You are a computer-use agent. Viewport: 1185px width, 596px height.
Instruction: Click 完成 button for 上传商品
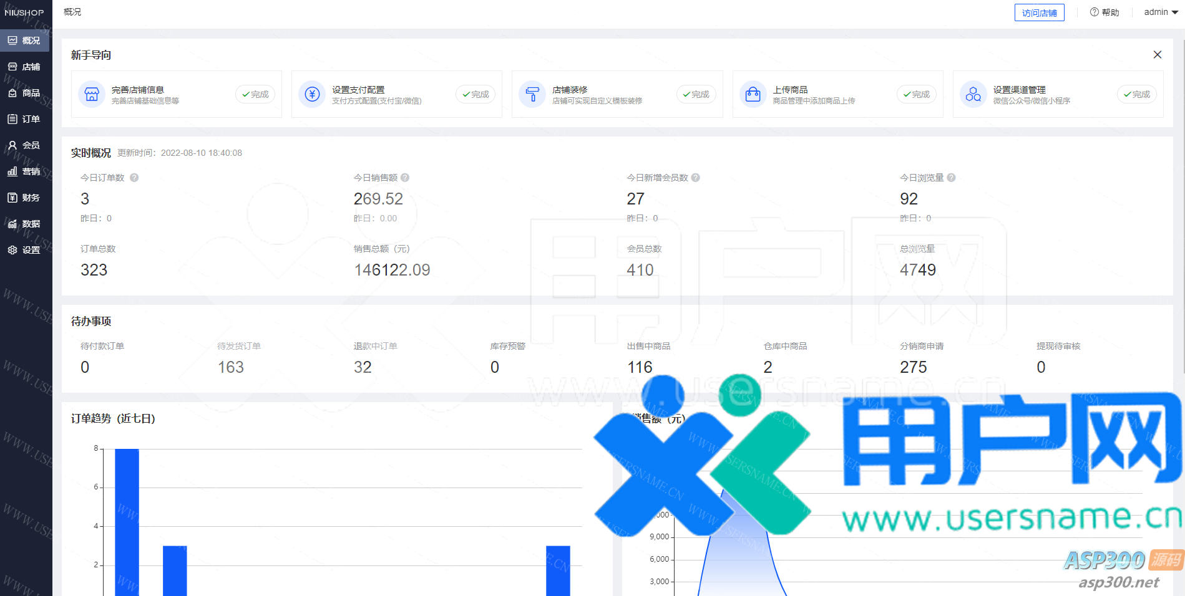[917, 94]
